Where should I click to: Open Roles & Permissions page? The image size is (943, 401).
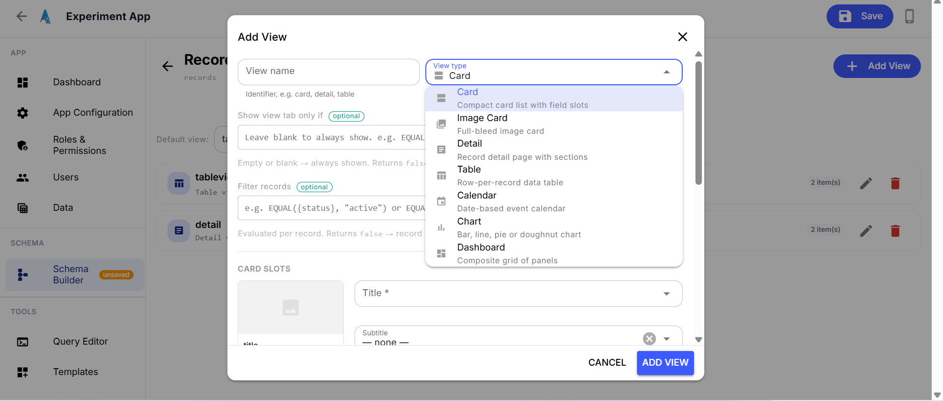(x=73, y=145)
